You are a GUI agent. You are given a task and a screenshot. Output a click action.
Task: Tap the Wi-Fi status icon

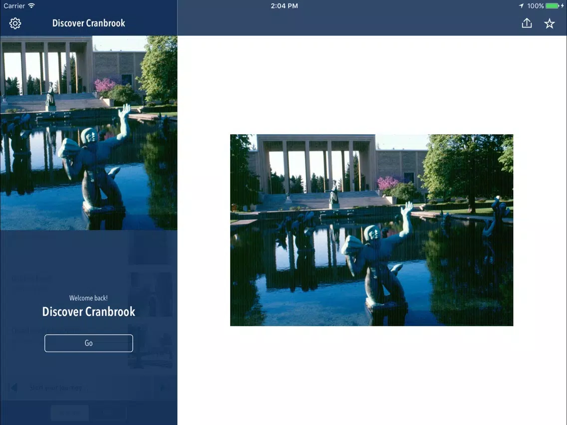[31, 6]
